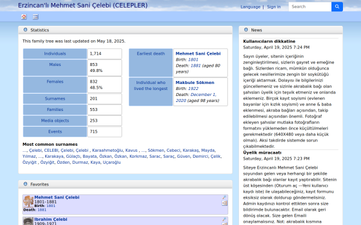Open the Bayata surname link
The image size is (361, 225).
(x=90, y=157)
